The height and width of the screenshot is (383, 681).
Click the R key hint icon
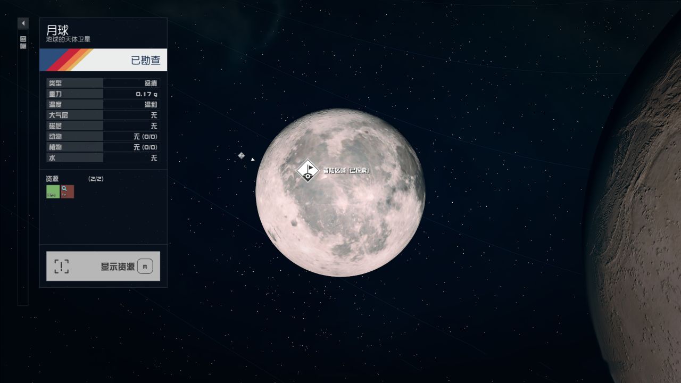click(145, 267)
